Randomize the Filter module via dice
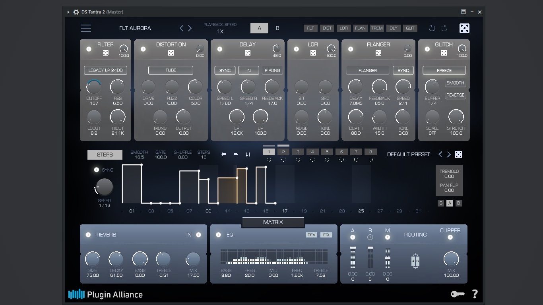 click(105, 53)
